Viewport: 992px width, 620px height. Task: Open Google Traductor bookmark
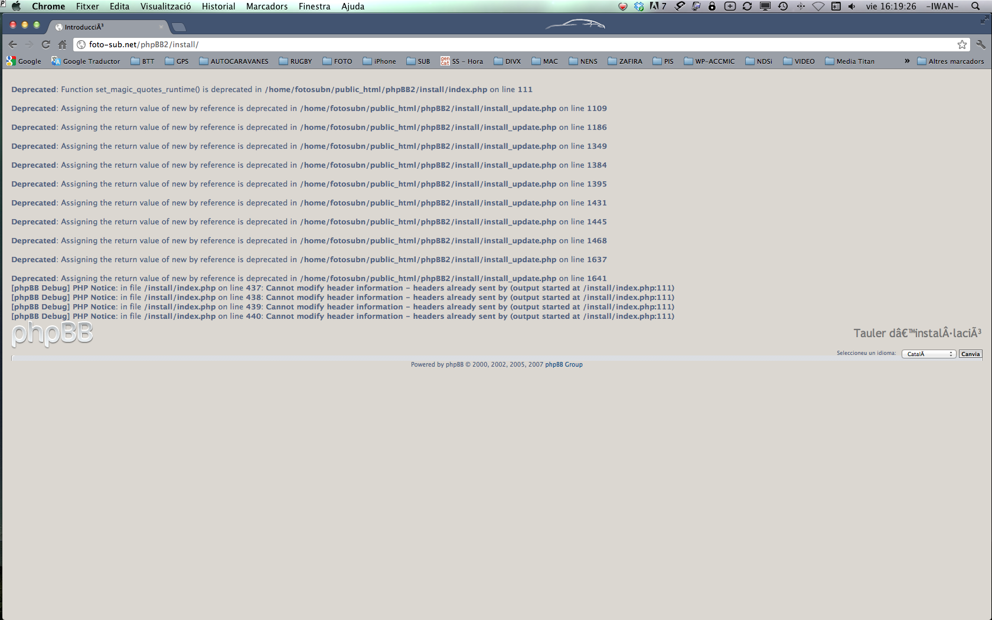click(x=86, y=61)
